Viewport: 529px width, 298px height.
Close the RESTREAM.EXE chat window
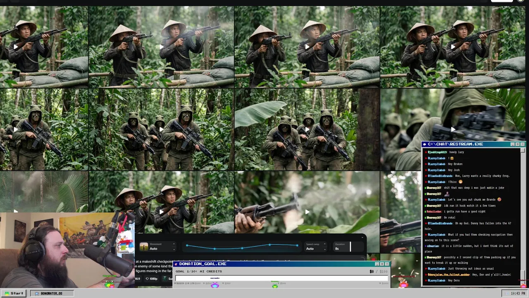[x=522, y=144]
